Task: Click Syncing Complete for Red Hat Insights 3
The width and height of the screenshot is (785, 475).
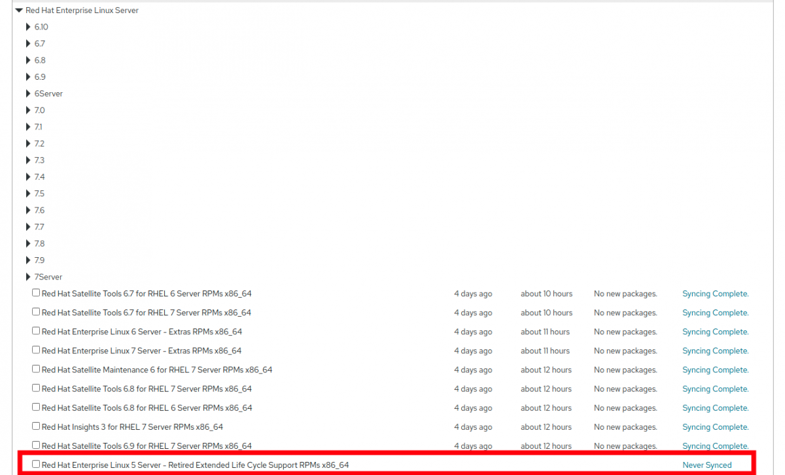Action: [x=715, y=427]
